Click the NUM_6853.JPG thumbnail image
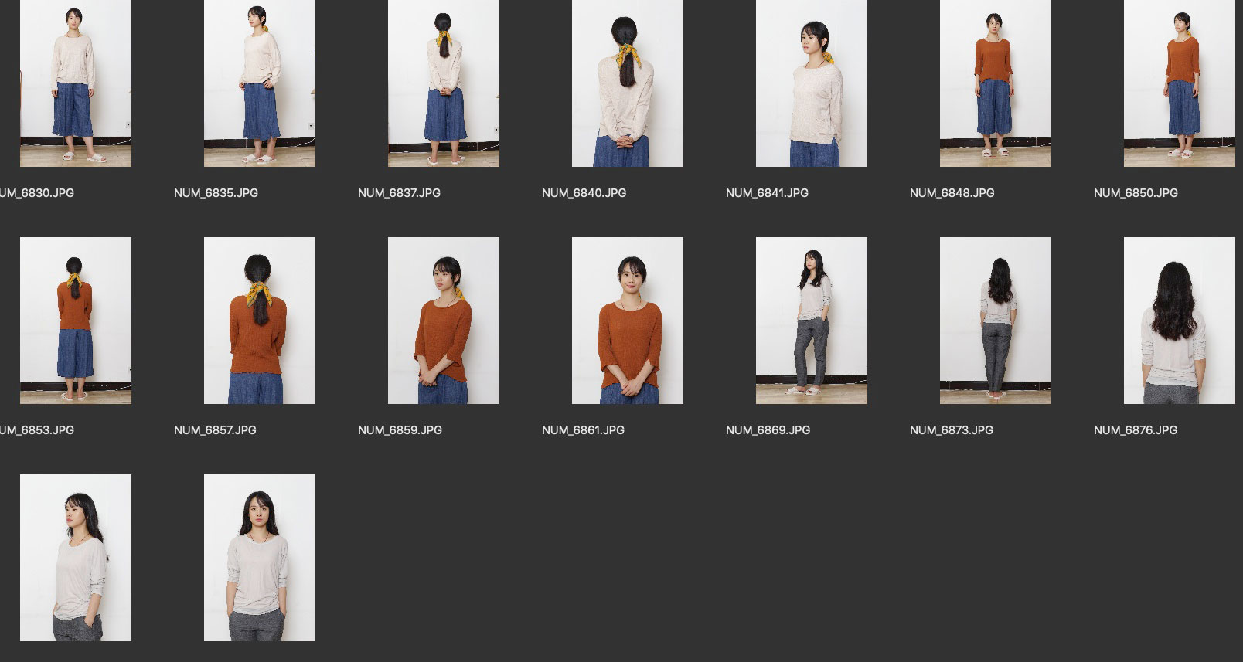 point(76,321)
